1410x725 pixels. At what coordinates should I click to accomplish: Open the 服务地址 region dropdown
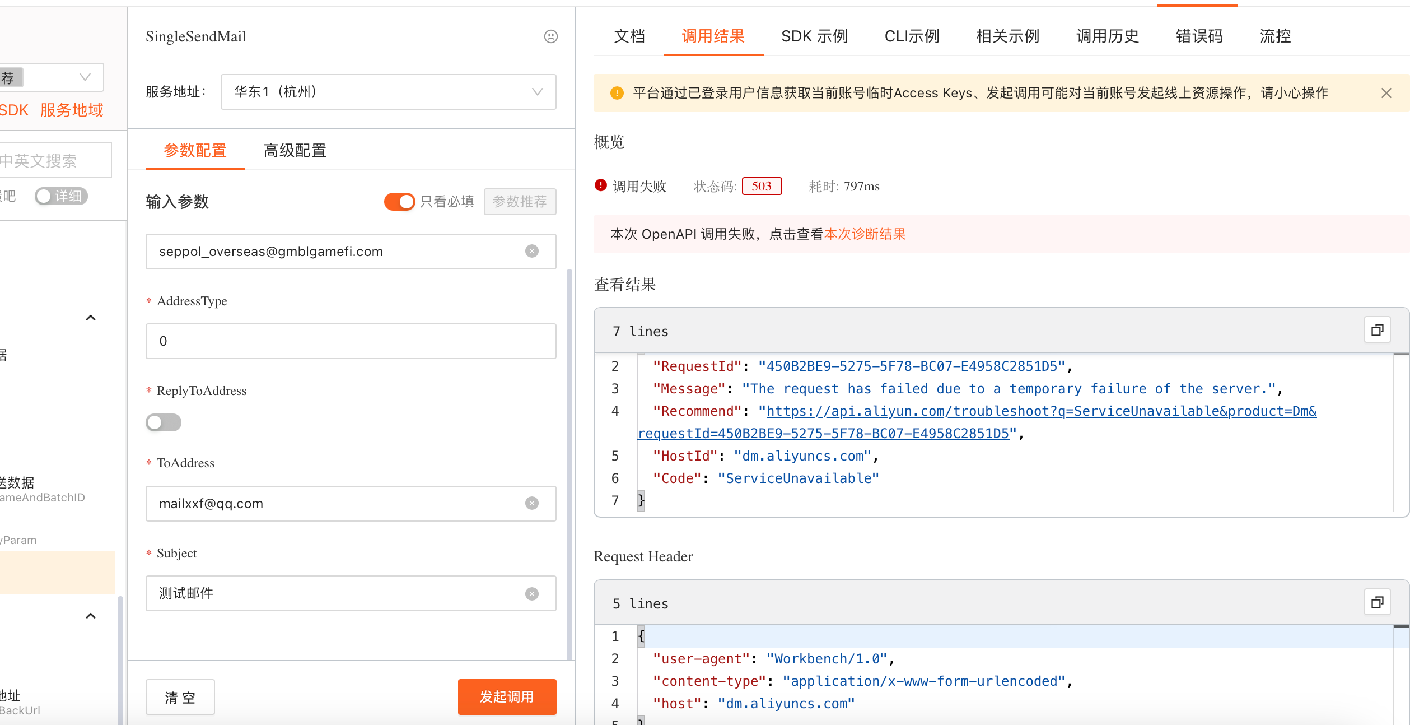click(x=388, y=92)
